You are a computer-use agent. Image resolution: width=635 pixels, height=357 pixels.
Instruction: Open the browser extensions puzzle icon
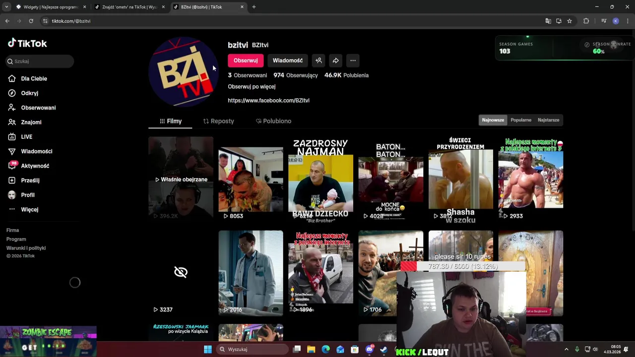[586, 21]
